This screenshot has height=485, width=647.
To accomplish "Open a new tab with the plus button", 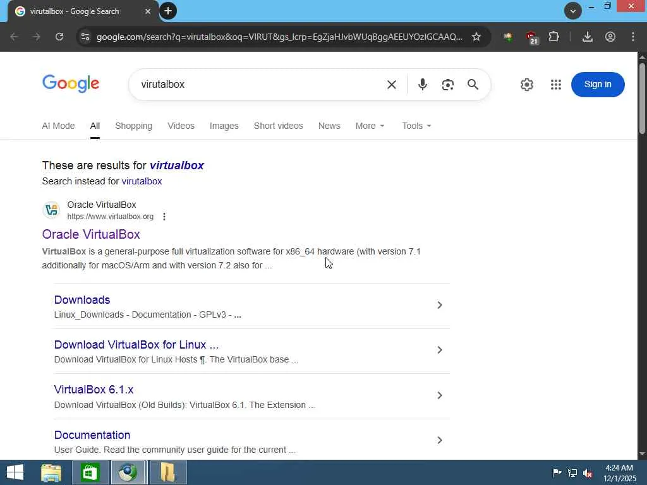I will [168, 11].
